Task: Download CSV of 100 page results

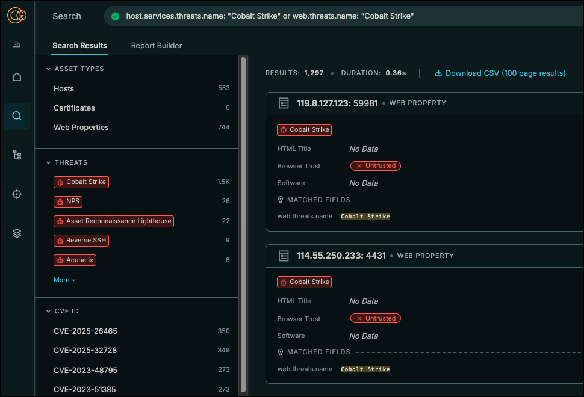Action: click(500, 73)
